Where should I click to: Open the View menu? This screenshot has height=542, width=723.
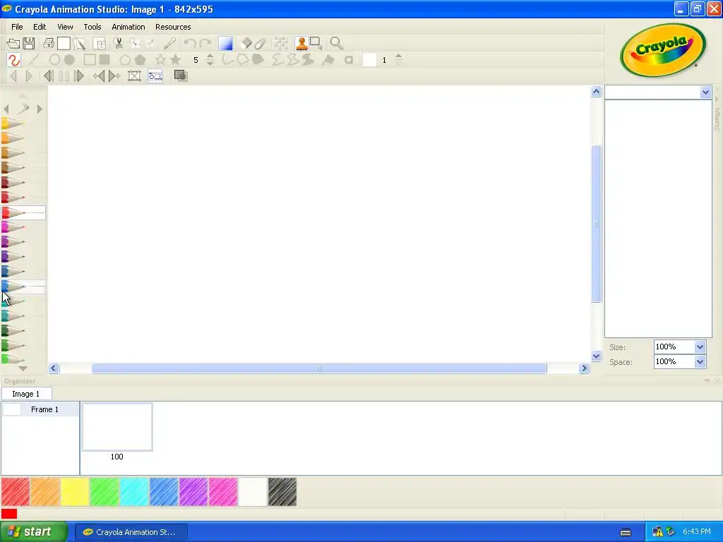coord(65,27)
